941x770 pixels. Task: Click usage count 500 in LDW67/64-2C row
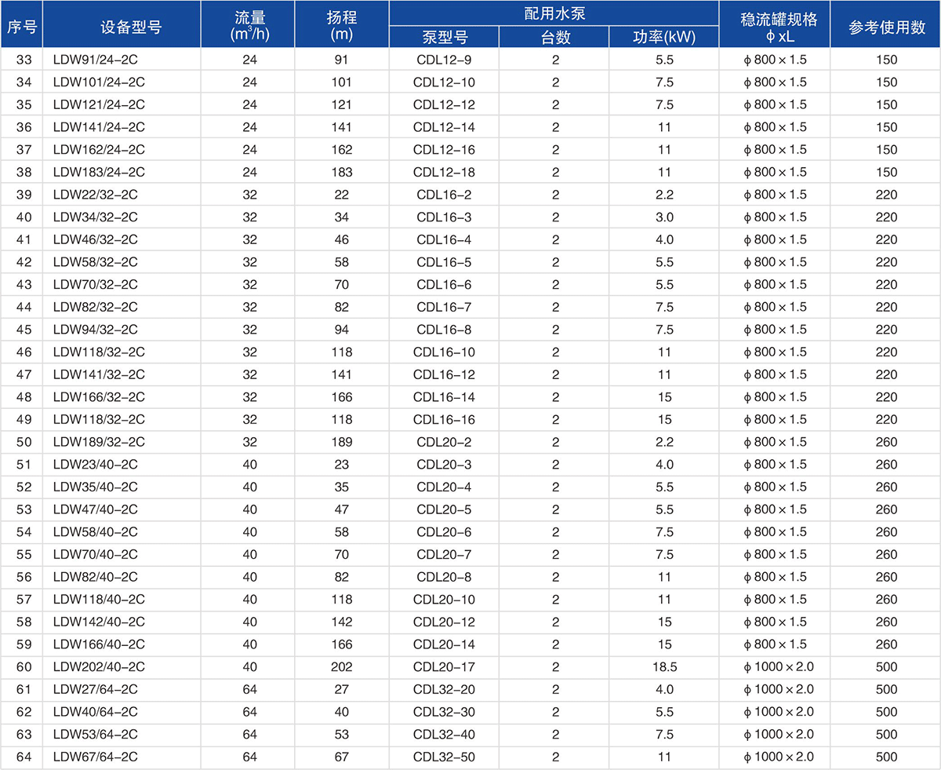point(886,757)
